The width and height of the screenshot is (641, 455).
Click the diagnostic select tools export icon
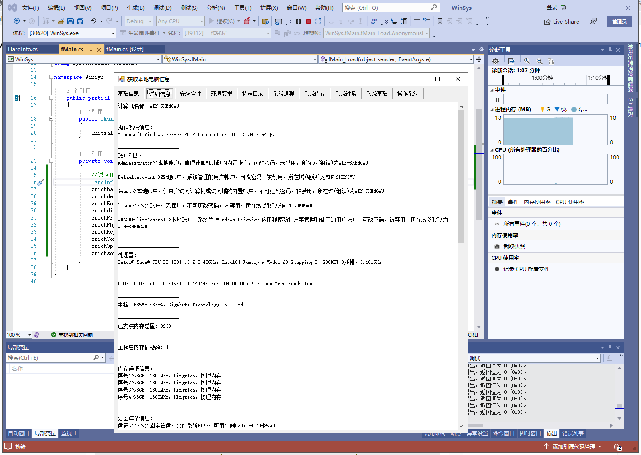[511, 61]
